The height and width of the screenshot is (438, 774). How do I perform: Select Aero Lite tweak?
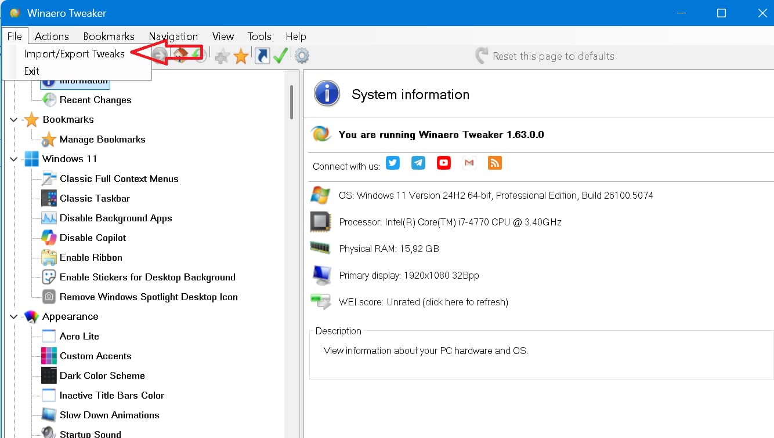(x=79, y=336)
